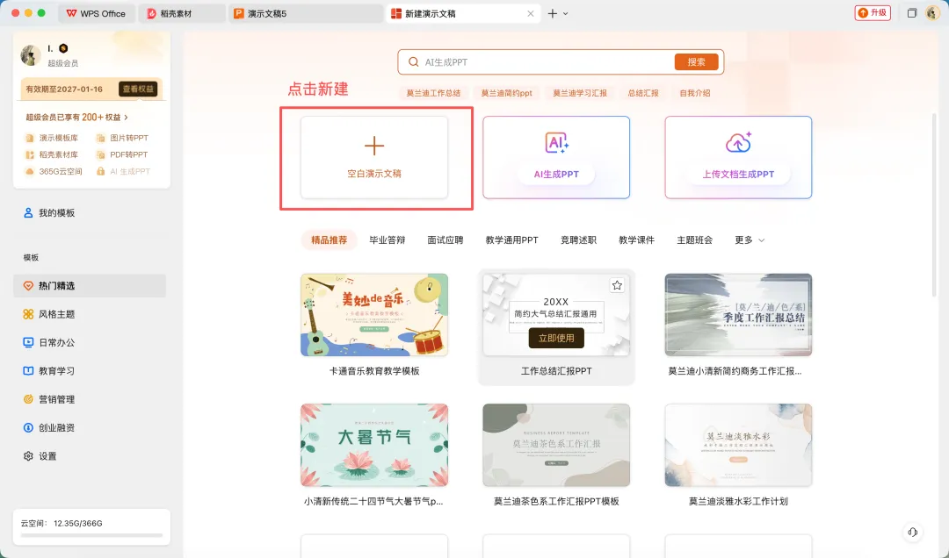Select the 精品推荐 category tab
The image size is (949, 558).
pos(330,240)
